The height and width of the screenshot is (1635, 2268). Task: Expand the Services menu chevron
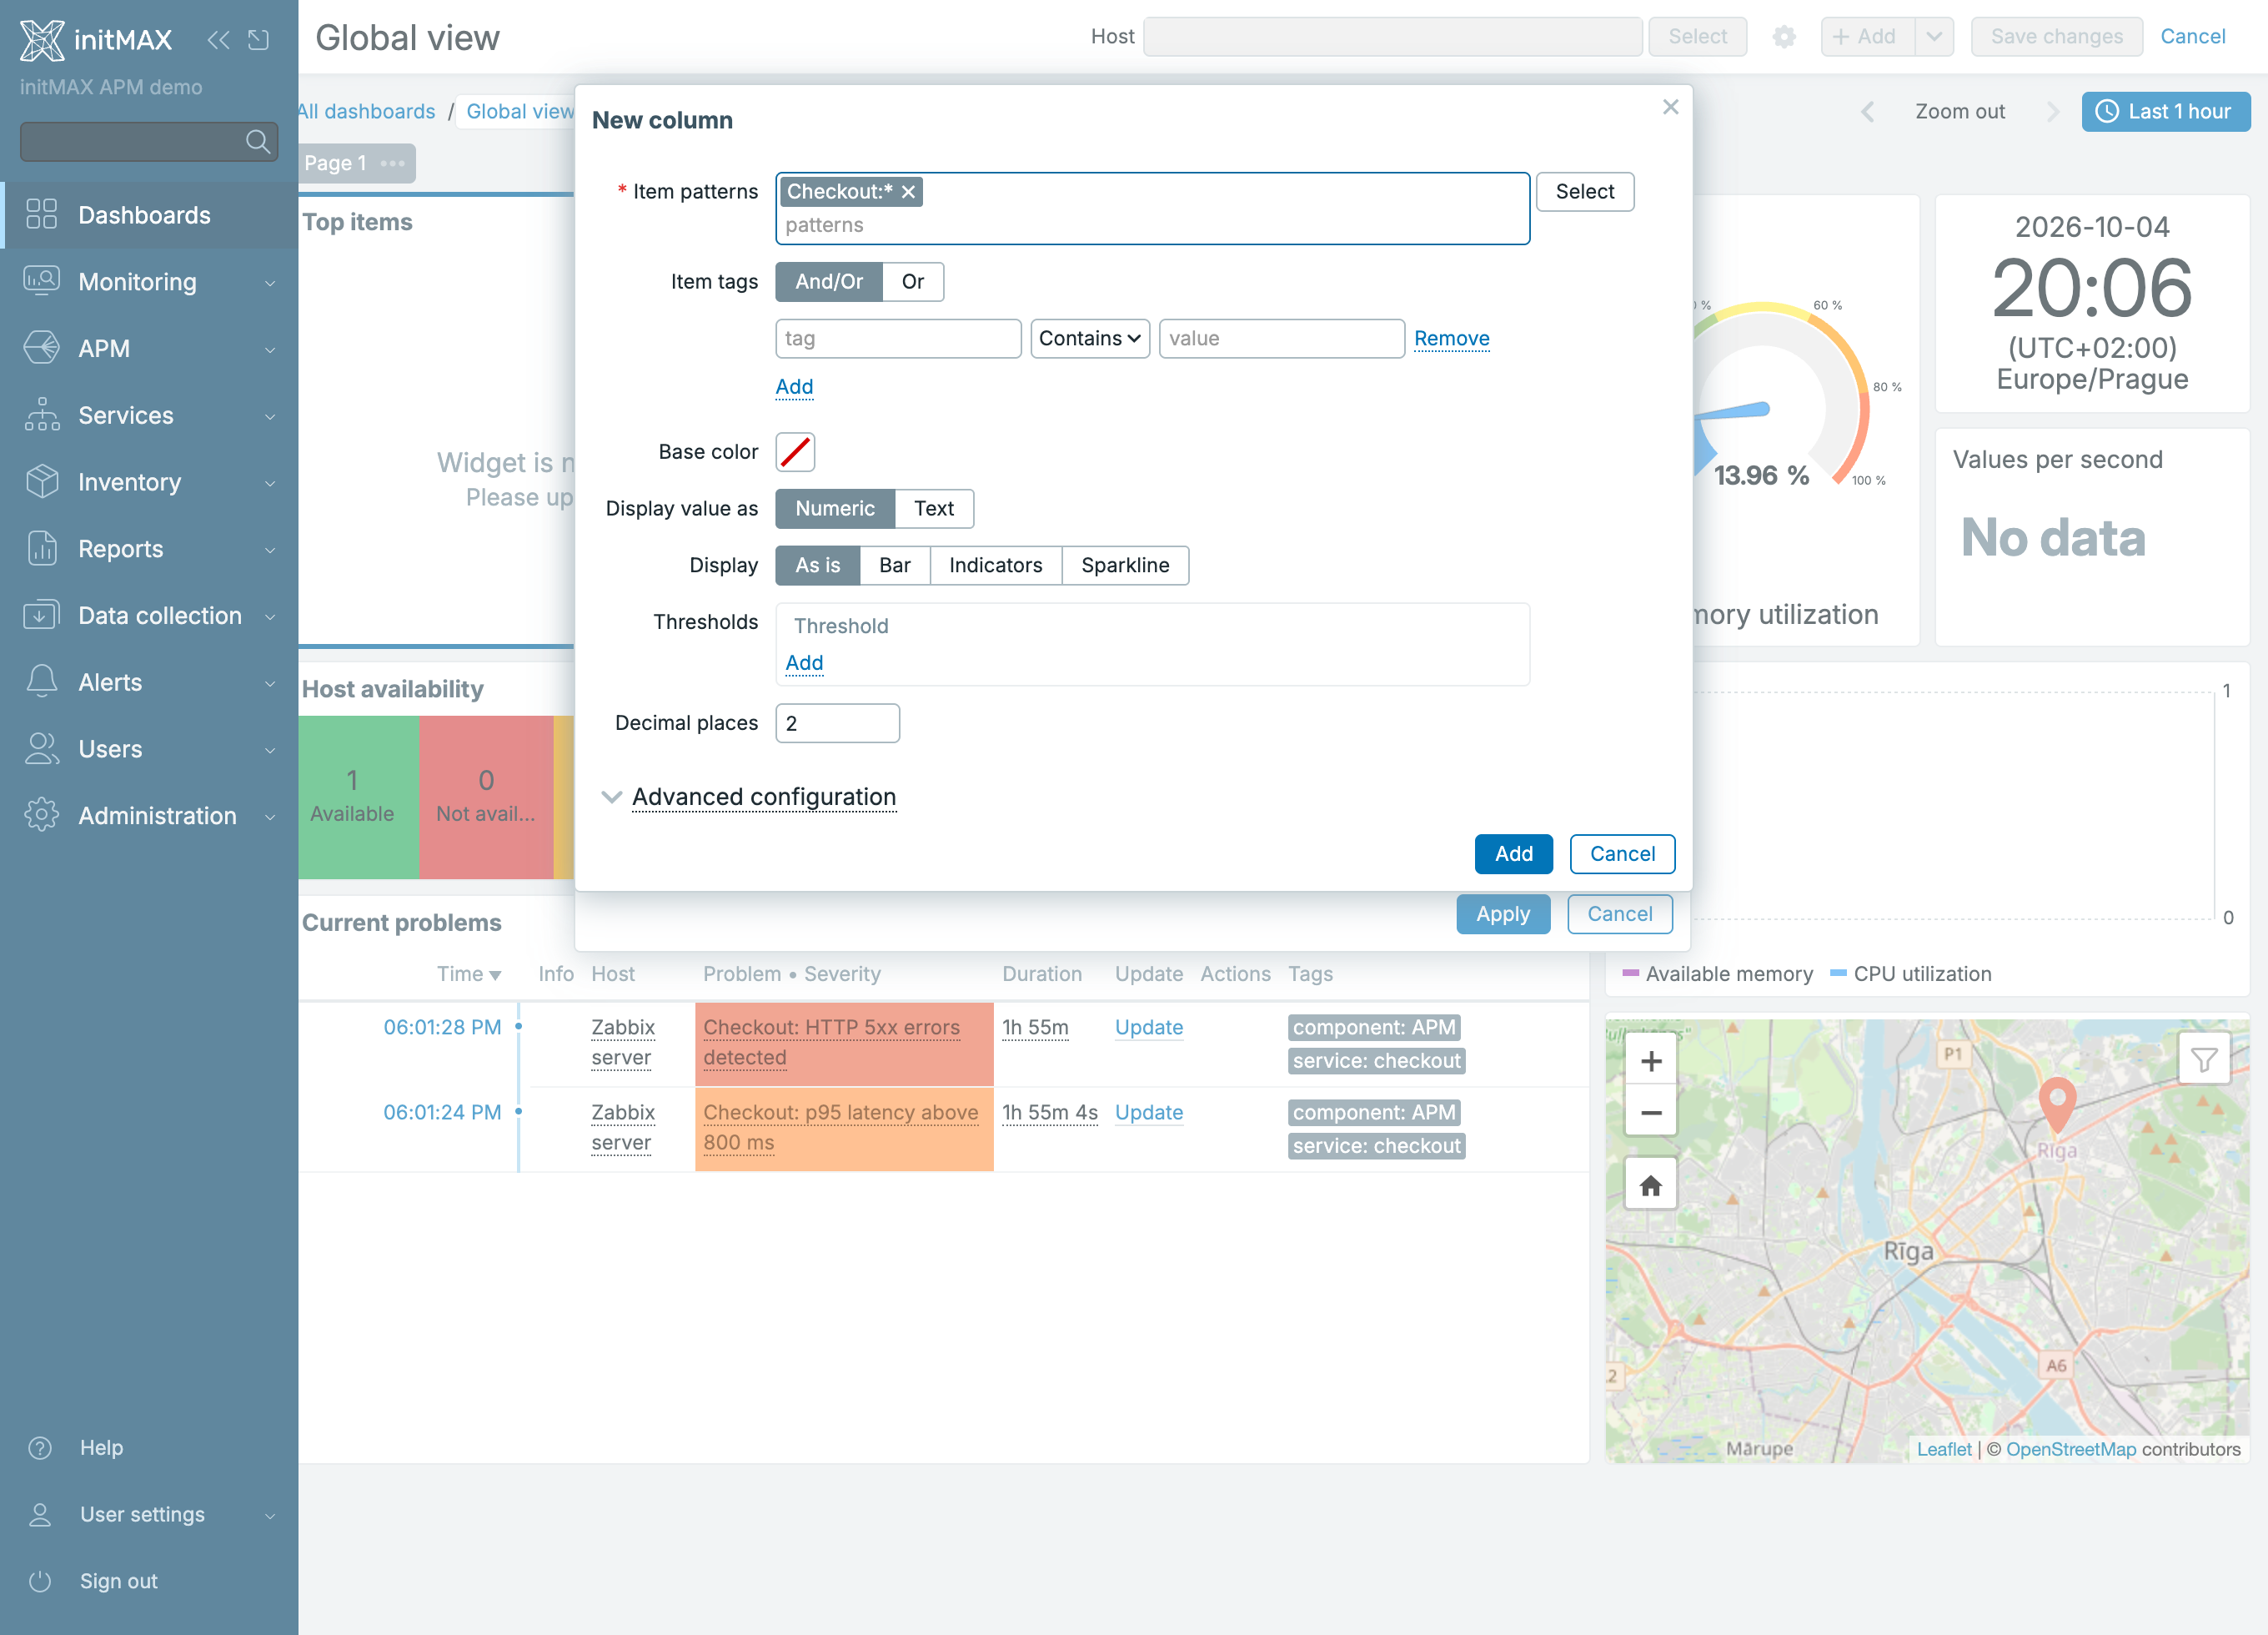270,416
